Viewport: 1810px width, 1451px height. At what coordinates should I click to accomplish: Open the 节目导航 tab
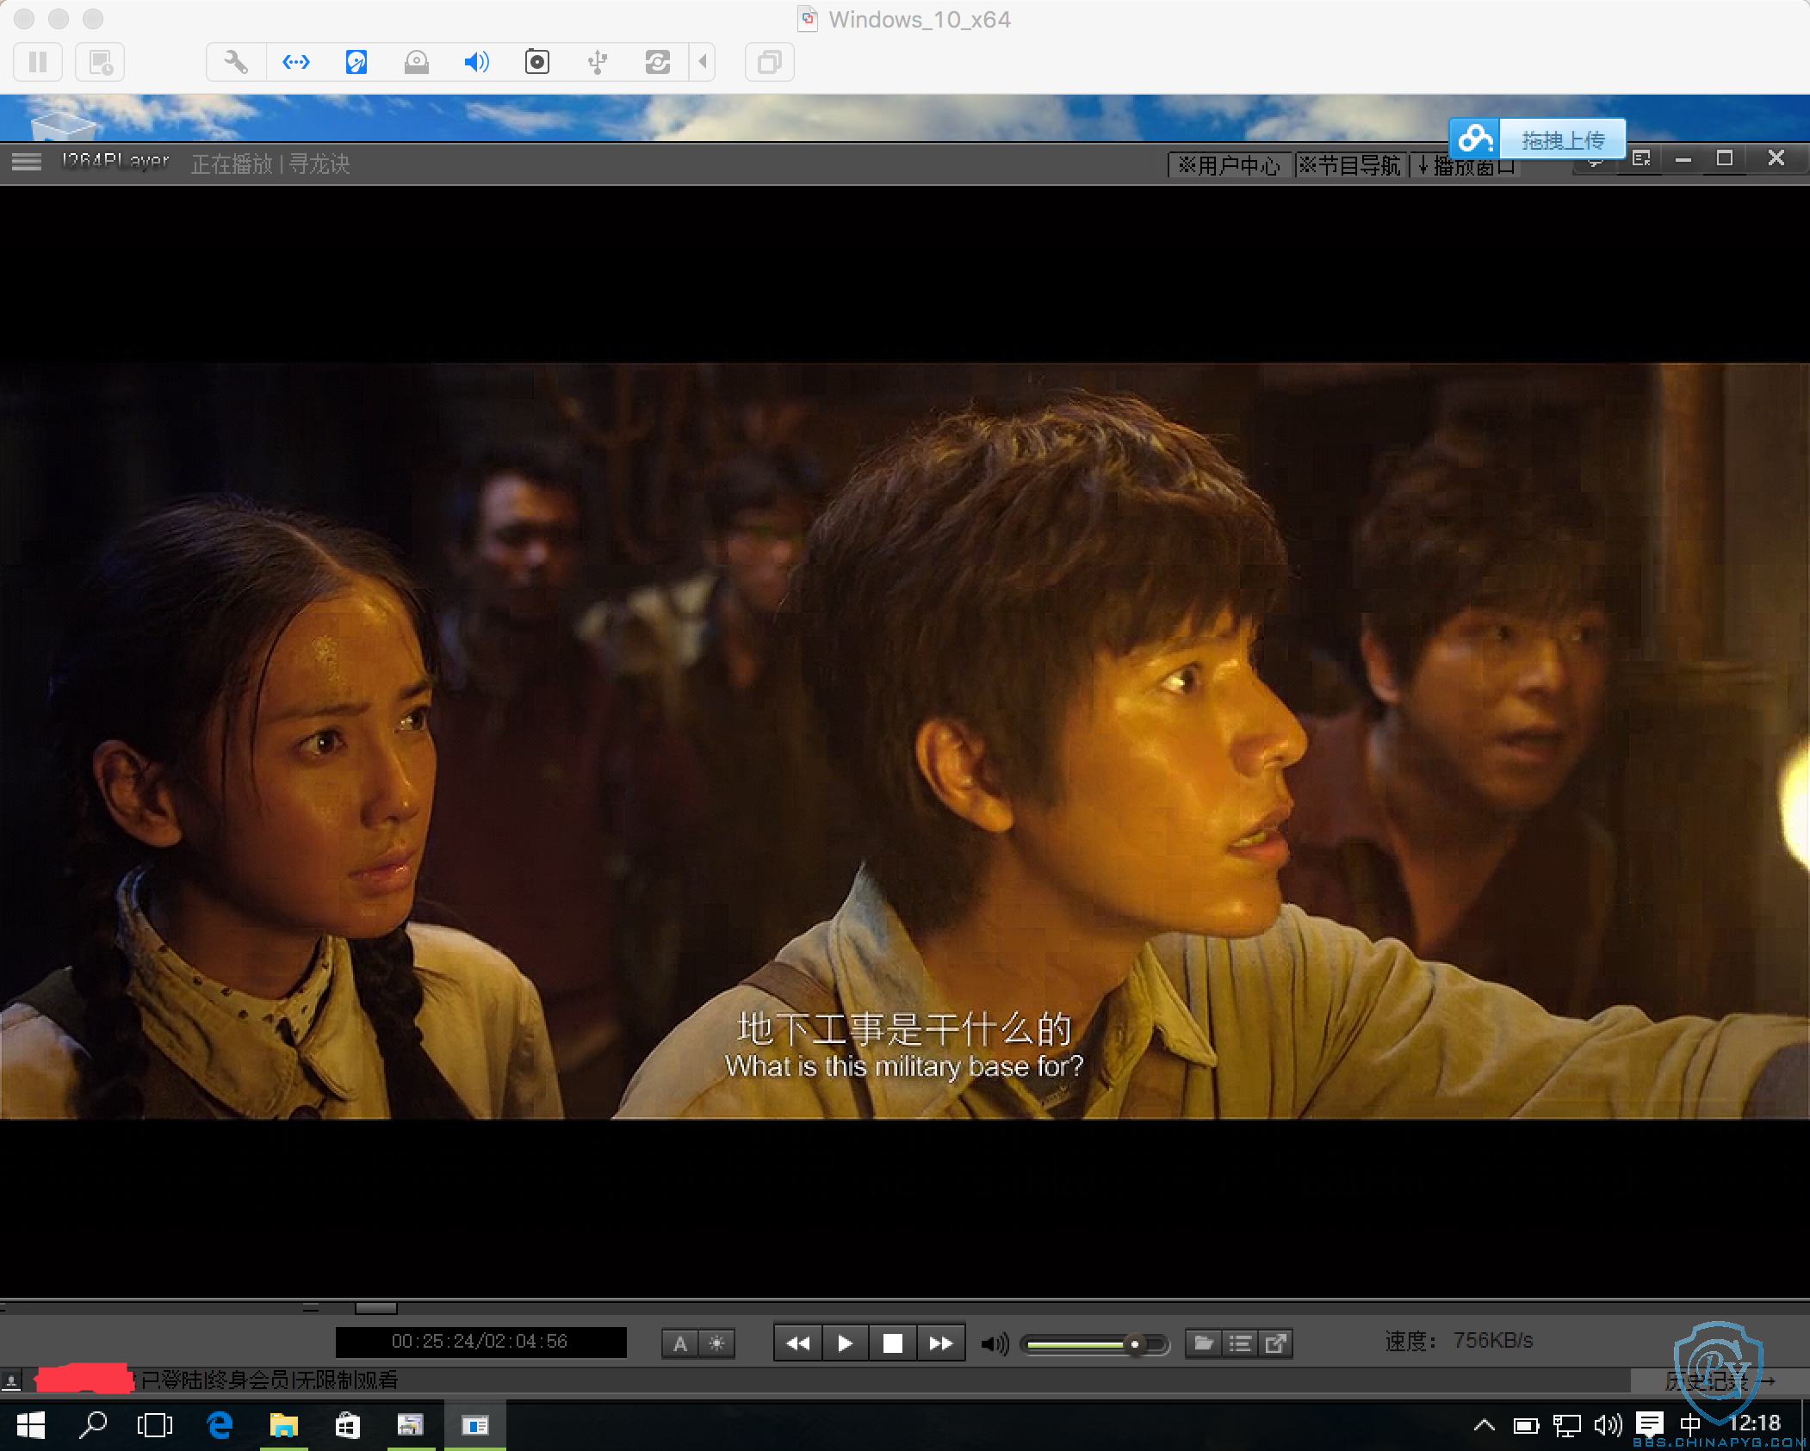pos(1350,165)
